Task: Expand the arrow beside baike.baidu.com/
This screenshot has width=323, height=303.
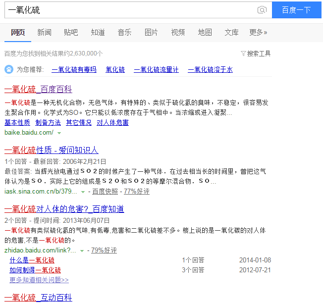Action: 59,133
